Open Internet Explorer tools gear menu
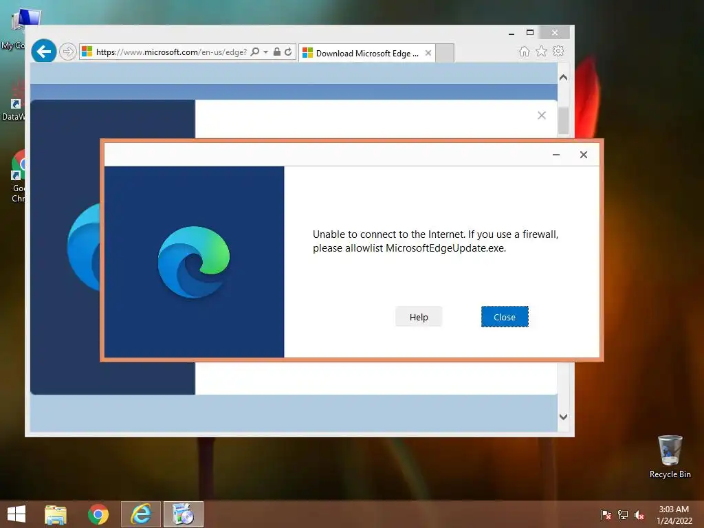 558,51
